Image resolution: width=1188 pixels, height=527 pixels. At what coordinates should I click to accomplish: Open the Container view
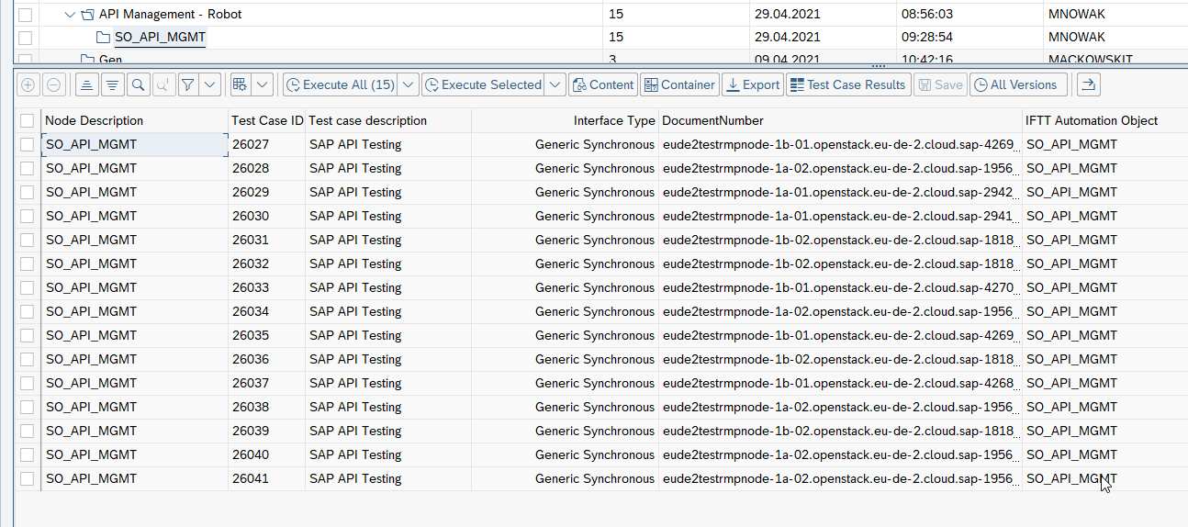coord(678,84)
